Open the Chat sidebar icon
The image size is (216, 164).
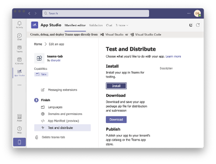(19, 37)
